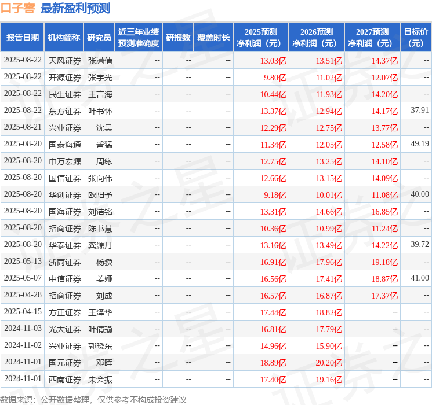Screen dimensions: 432x405
Task: Select the 浙商证券 institution cell
Action: (65, 262)
